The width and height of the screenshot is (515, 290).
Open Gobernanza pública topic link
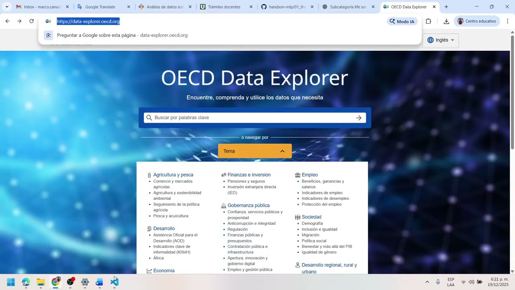(249, 205)
